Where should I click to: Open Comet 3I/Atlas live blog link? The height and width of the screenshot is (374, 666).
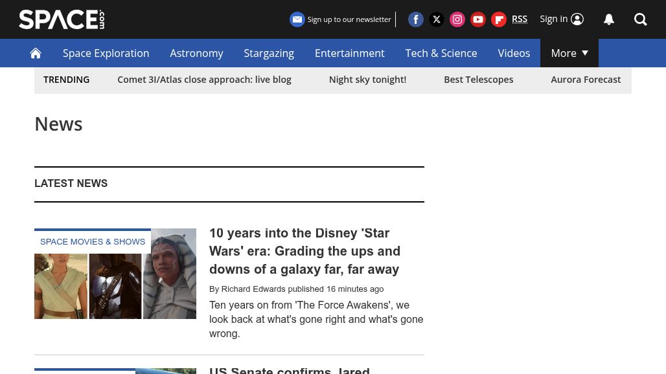[204, 80]
